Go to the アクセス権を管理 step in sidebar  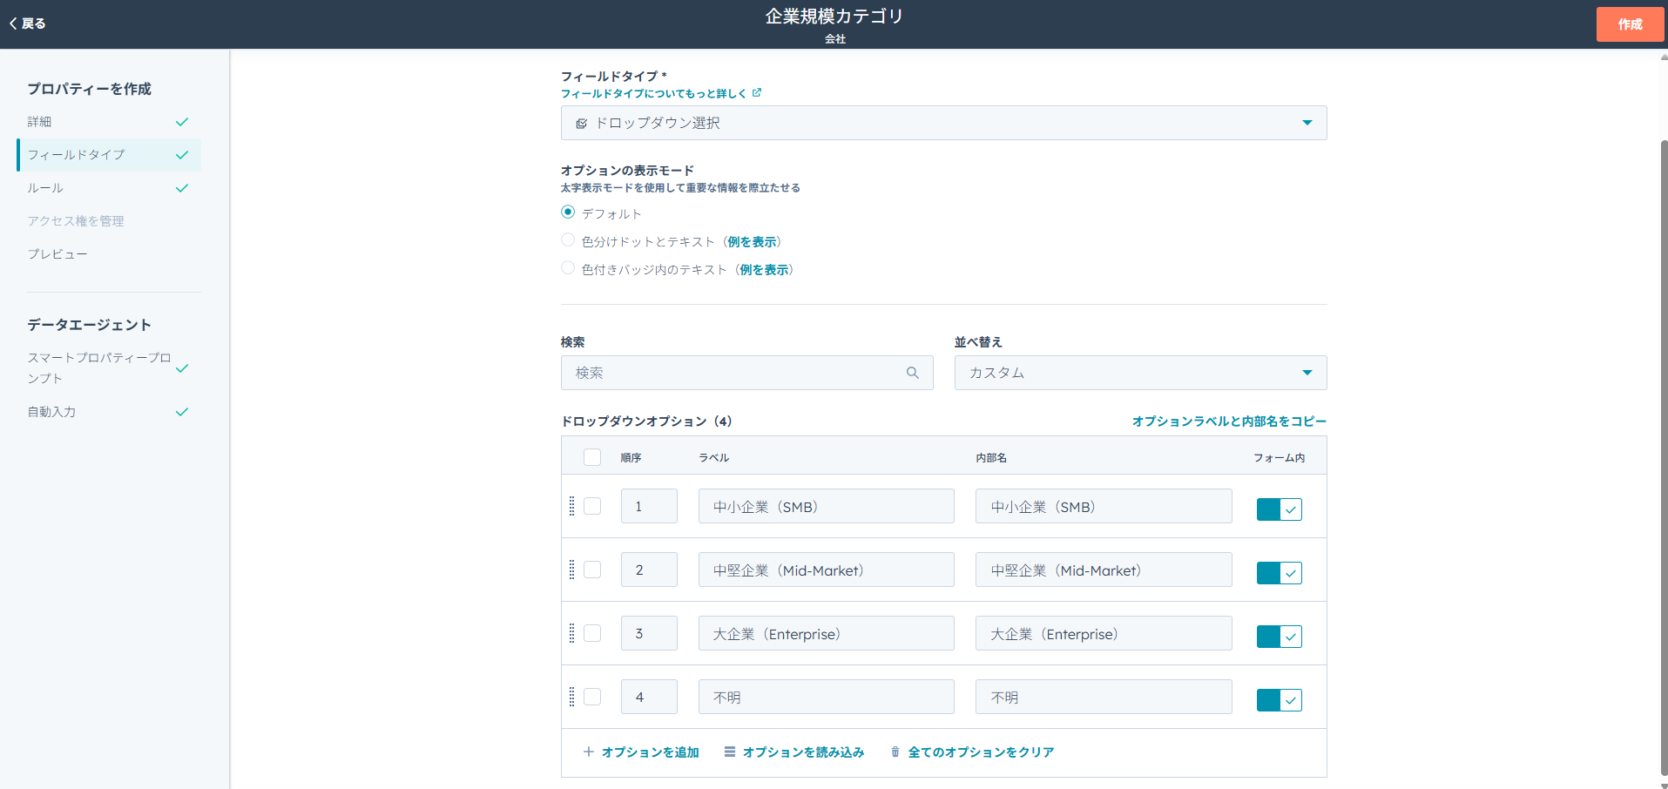(76, 220)
